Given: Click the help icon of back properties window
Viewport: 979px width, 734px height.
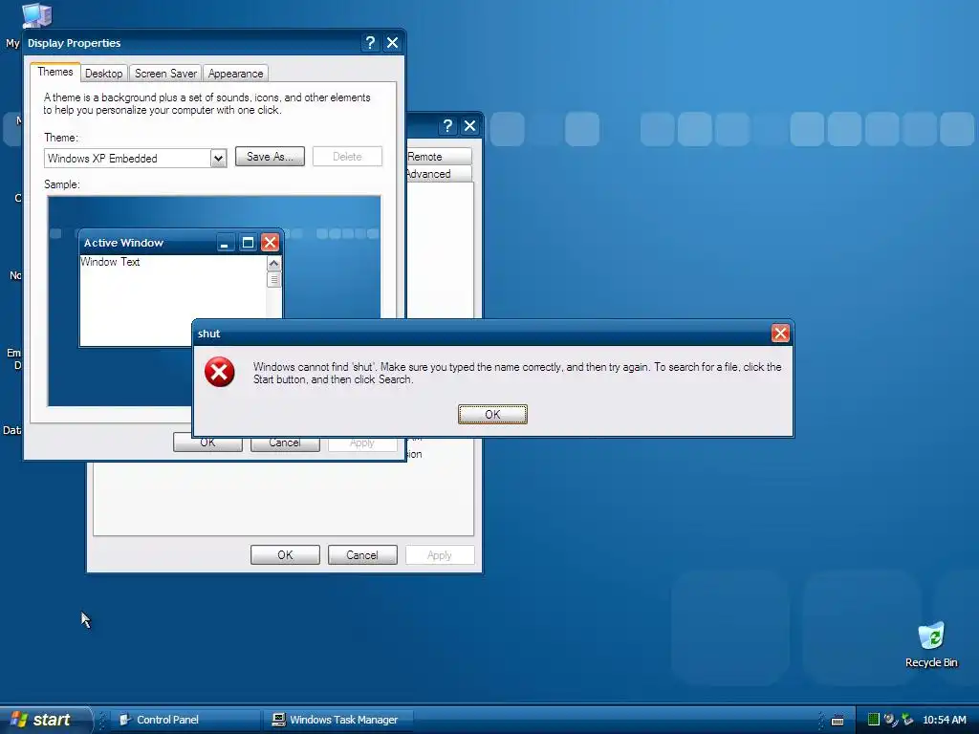Looking at the screenshot, I should pyautogui.click(x=447, y=126).
